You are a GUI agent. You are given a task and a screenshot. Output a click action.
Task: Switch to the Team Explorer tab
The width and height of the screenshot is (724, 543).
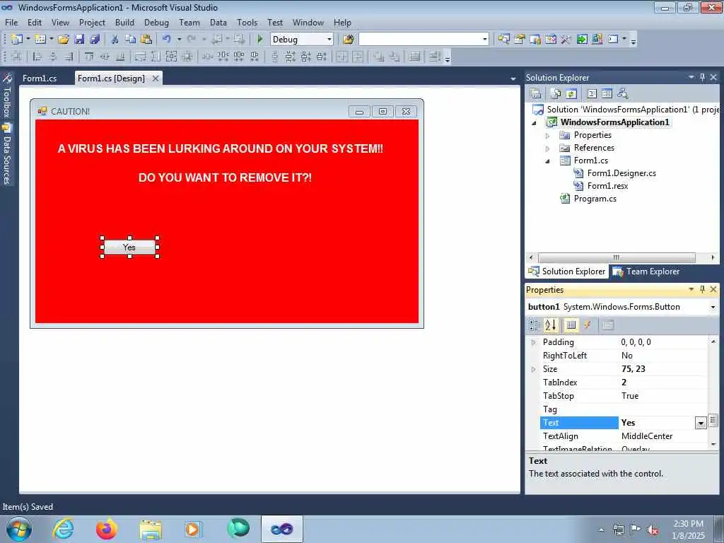pyautogui.click(x=646, y=271)
